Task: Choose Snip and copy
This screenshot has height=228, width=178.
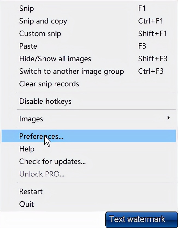Action: [43, 21]
